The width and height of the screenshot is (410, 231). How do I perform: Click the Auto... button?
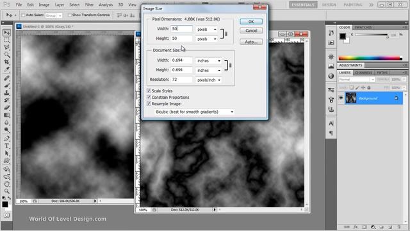point(251,42)
